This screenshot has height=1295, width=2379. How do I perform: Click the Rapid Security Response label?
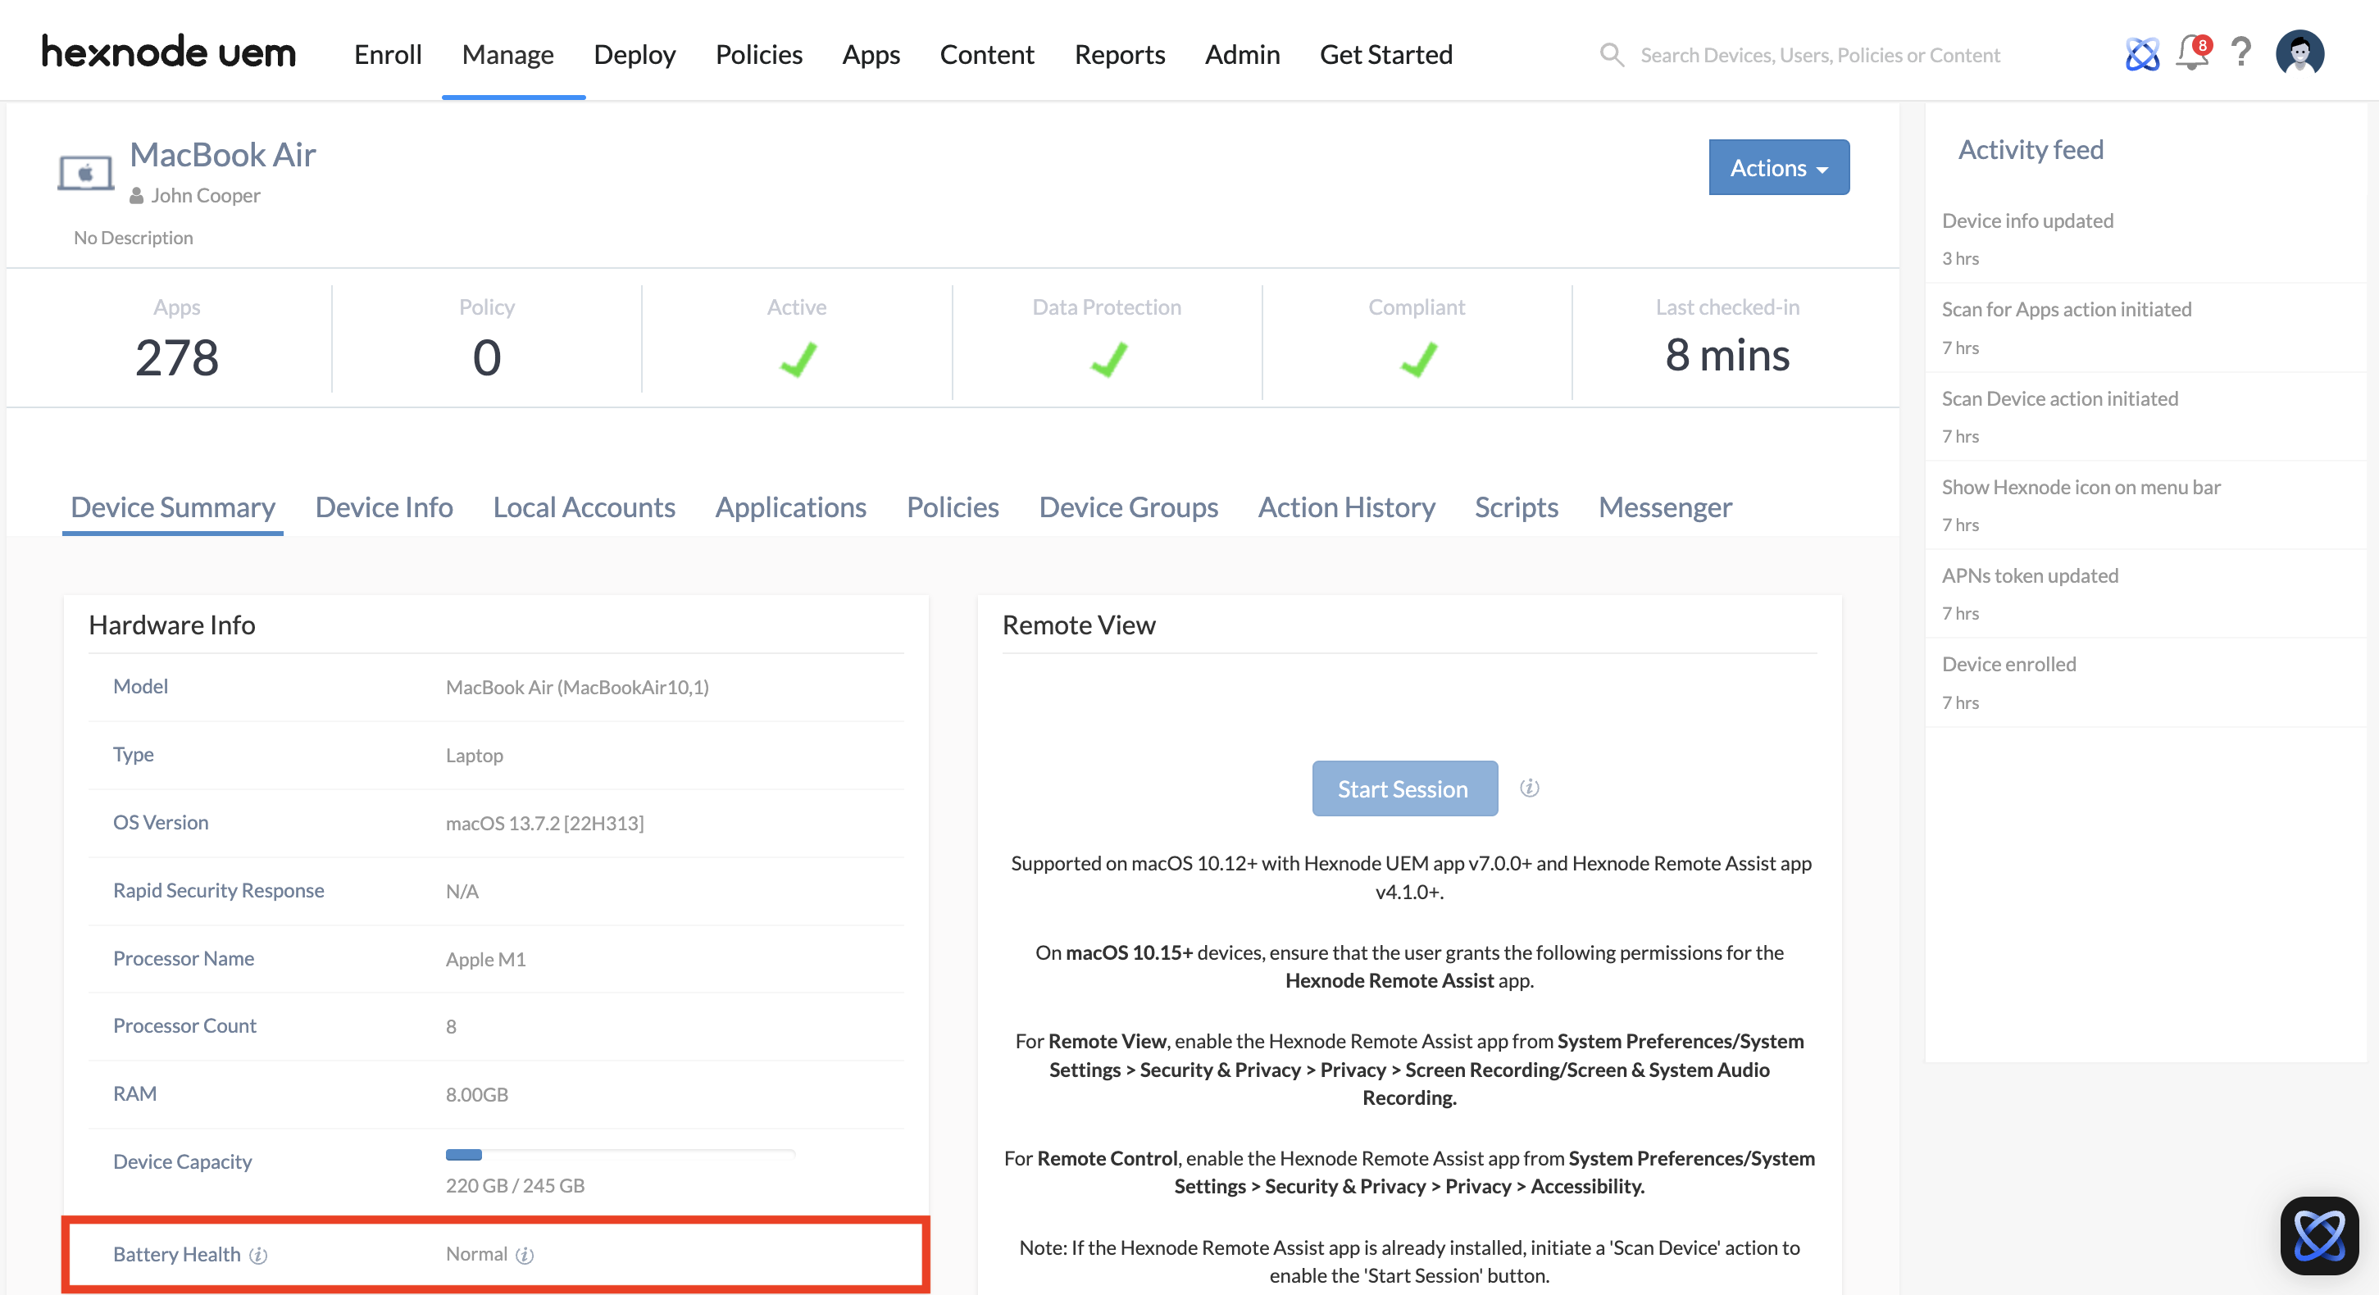(x=218, y=891)
